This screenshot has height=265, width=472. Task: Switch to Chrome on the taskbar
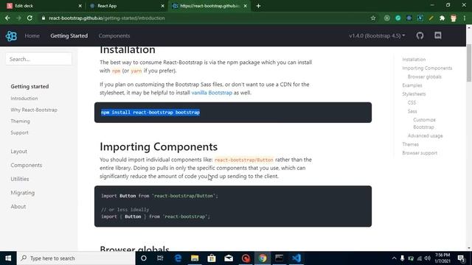pos(263,258)
